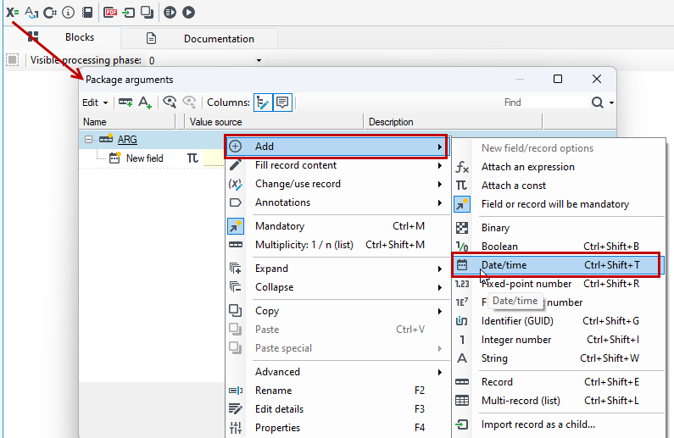Click add string field A+ icon

(x=145, y=103)
